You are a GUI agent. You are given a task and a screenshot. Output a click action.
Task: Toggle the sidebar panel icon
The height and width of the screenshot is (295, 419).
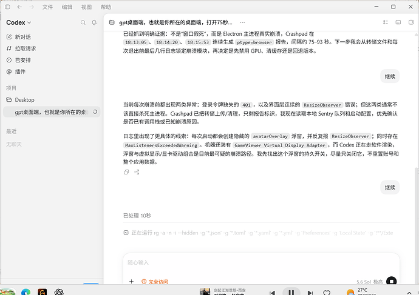[7, 7]
